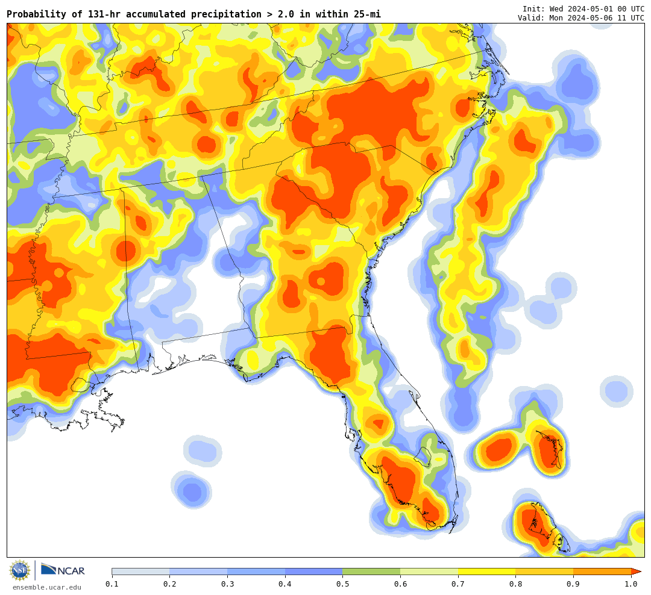Screen dimensions: 651x595
Task: Click the colorbar label '1.0'
Action: click(x=631, y=584)
